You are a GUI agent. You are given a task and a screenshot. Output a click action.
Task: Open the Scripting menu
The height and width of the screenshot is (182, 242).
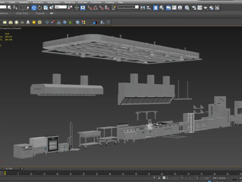[x=109, y=3]
